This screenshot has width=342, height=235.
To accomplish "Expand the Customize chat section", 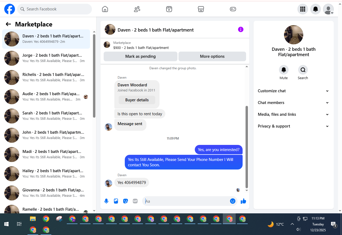I will [293, 91].
